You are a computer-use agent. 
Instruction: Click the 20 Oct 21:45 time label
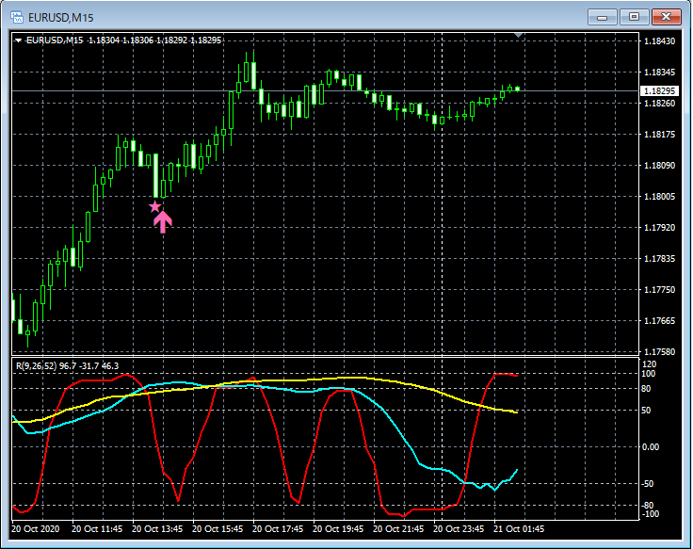click(x=398, y=529)
